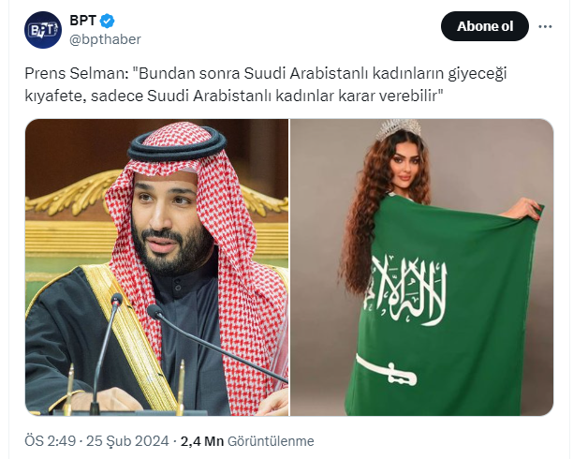Click the BPT display name
The width and height of the screenshot is (573, 459).
(x=83, y=21)
